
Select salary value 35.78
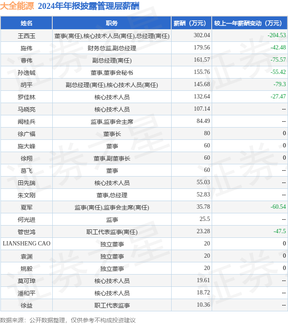(x=203, y=207)
